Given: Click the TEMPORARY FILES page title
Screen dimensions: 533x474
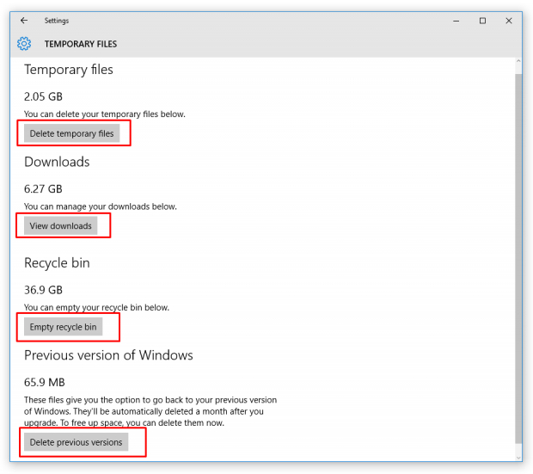Looking at the screenshot, I should pyautogui.click(x=81, y=44).
